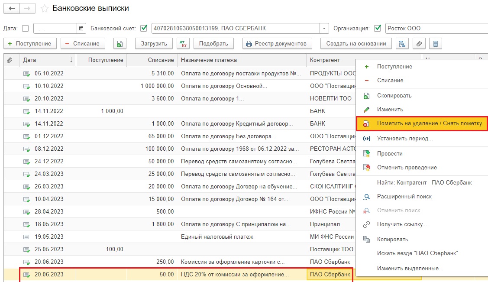Image resolution: width=488 pixels, height=282 pixels.
Task: Open related documents structure icon
Action: tap(402, 44)
